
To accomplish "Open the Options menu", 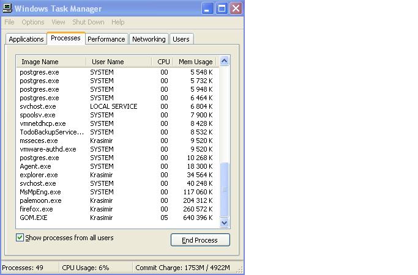I will click(33, 22).
